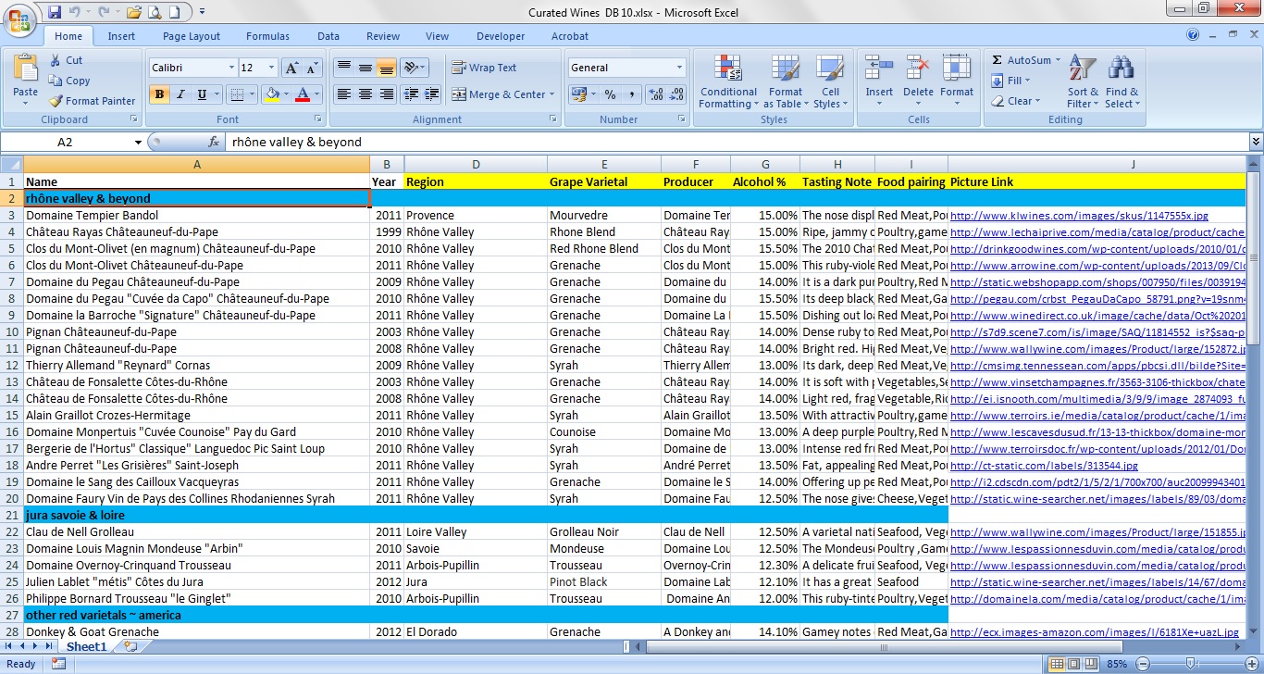Click the Find & Select binoculars icon
Screen dimensions: 1264x674
1121,69
